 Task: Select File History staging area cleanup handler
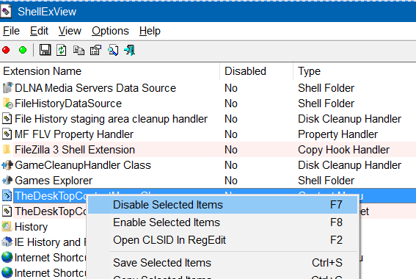pyautogui.click(x=111, y=119)
